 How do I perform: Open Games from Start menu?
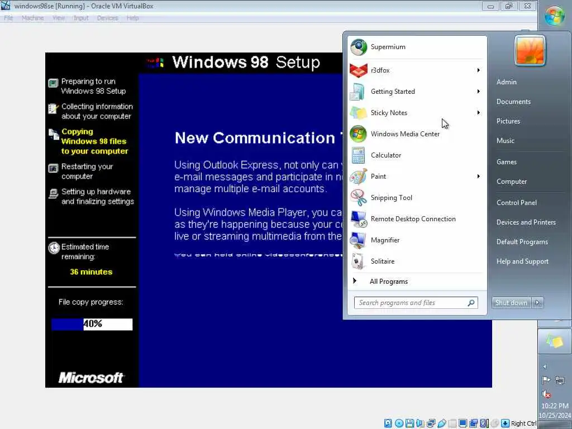(506, 162)
